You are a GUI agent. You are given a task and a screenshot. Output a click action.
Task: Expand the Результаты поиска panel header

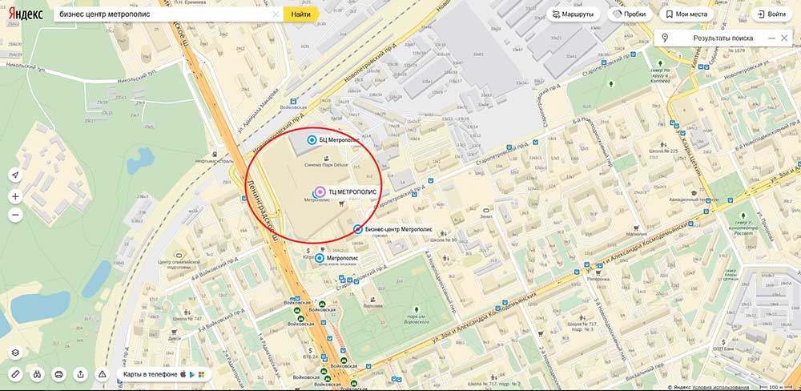tap(723, 38)
